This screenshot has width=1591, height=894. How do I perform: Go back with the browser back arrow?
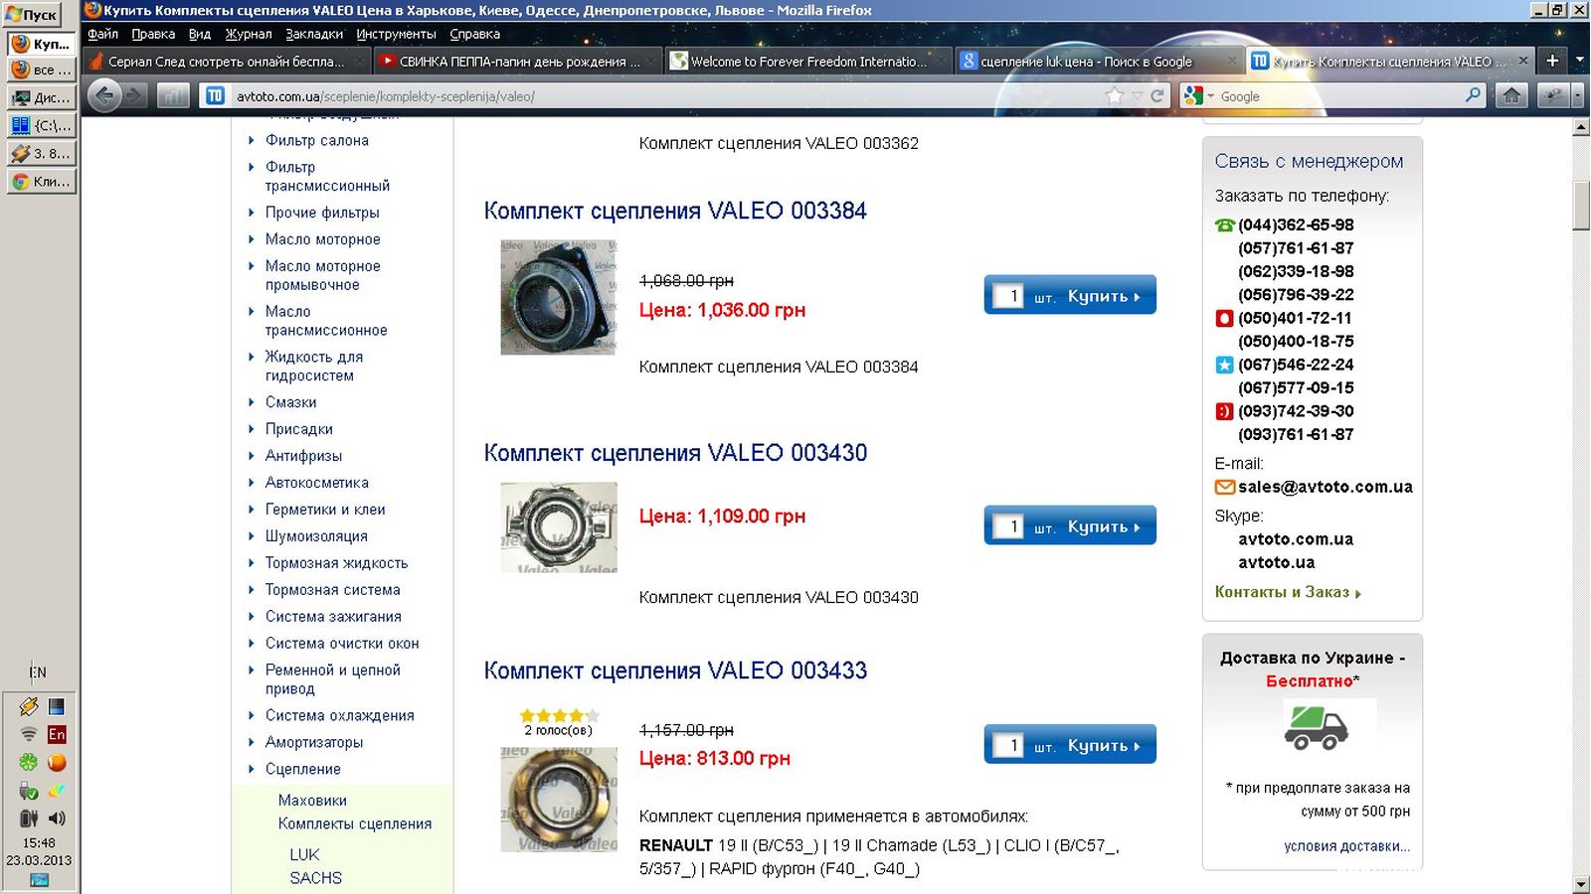tap(104, 95)
